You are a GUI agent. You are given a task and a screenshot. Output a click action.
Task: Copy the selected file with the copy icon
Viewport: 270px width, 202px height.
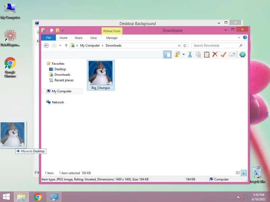pos(198,55)
